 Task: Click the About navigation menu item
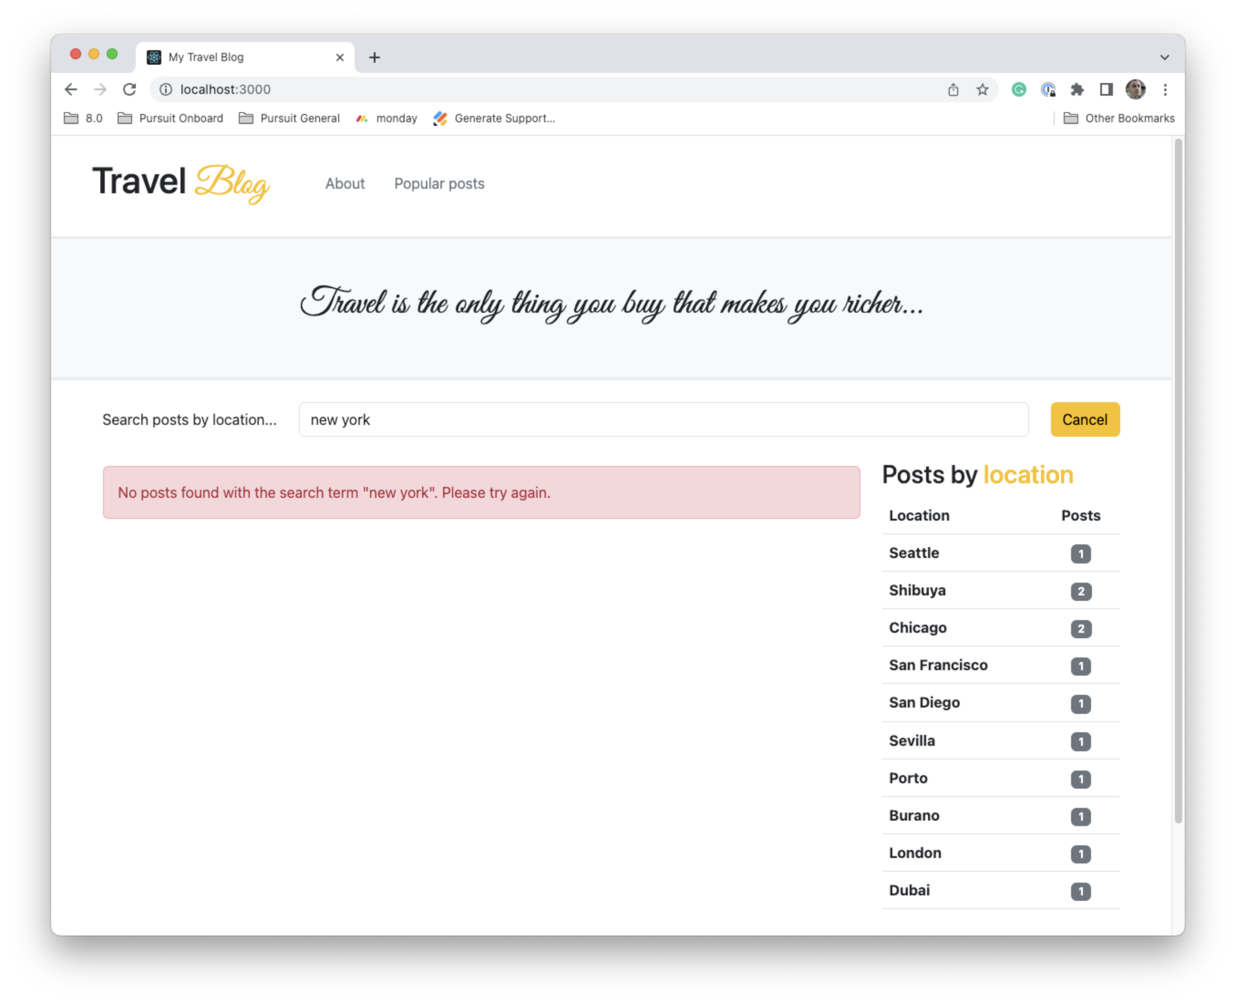(x=345, y=183)
